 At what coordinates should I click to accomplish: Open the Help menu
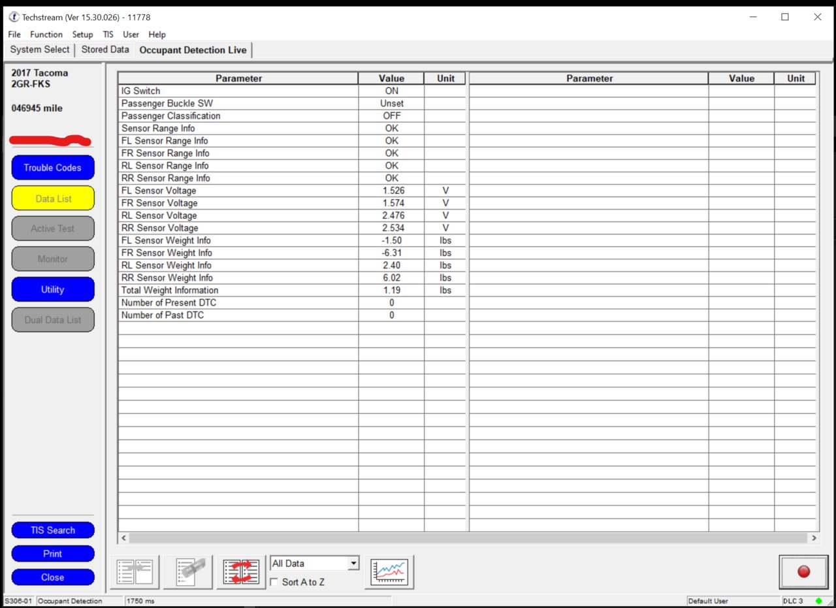pos(157,35)
